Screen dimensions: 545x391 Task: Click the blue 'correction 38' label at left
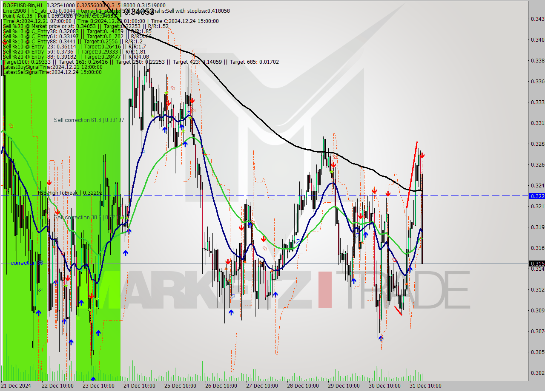pos(26,263)
